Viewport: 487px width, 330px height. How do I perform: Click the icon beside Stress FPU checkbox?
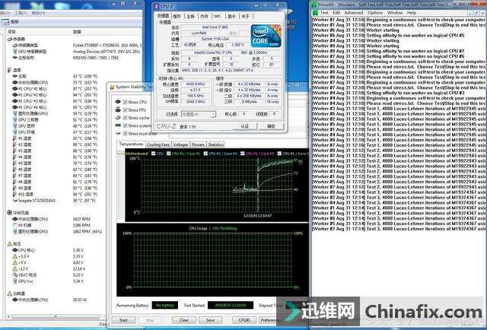point(118,110)
